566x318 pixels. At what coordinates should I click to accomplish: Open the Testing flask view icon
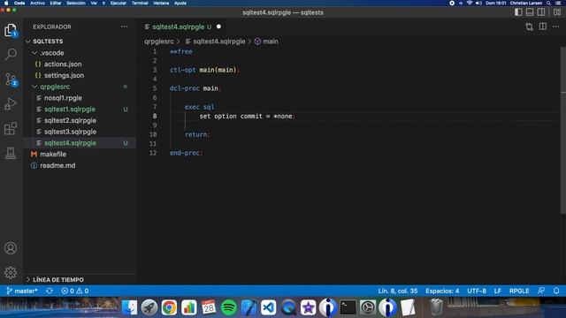point(11,153)
